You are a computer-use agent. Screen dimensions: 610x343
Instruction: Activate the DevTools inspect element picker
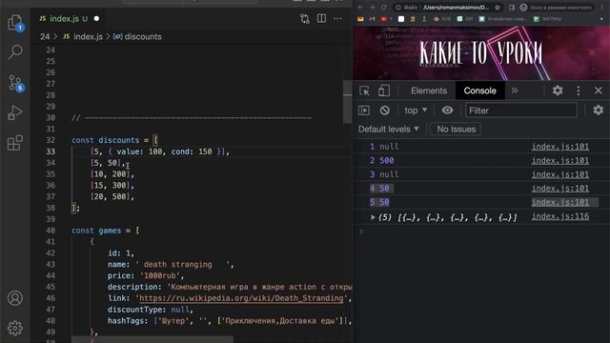pyautogui.click(x=364, y=91)
